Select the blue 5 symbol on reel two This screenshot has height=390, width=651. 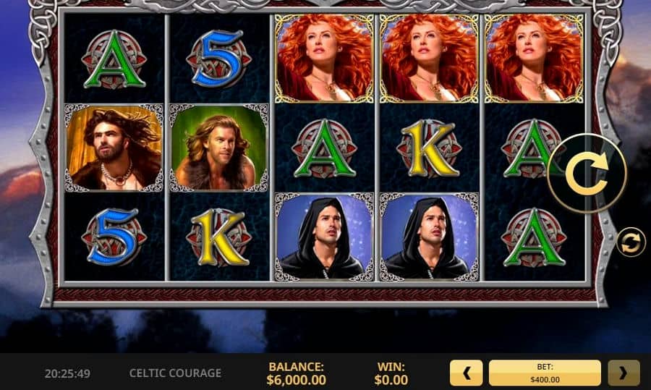[218, 59]
